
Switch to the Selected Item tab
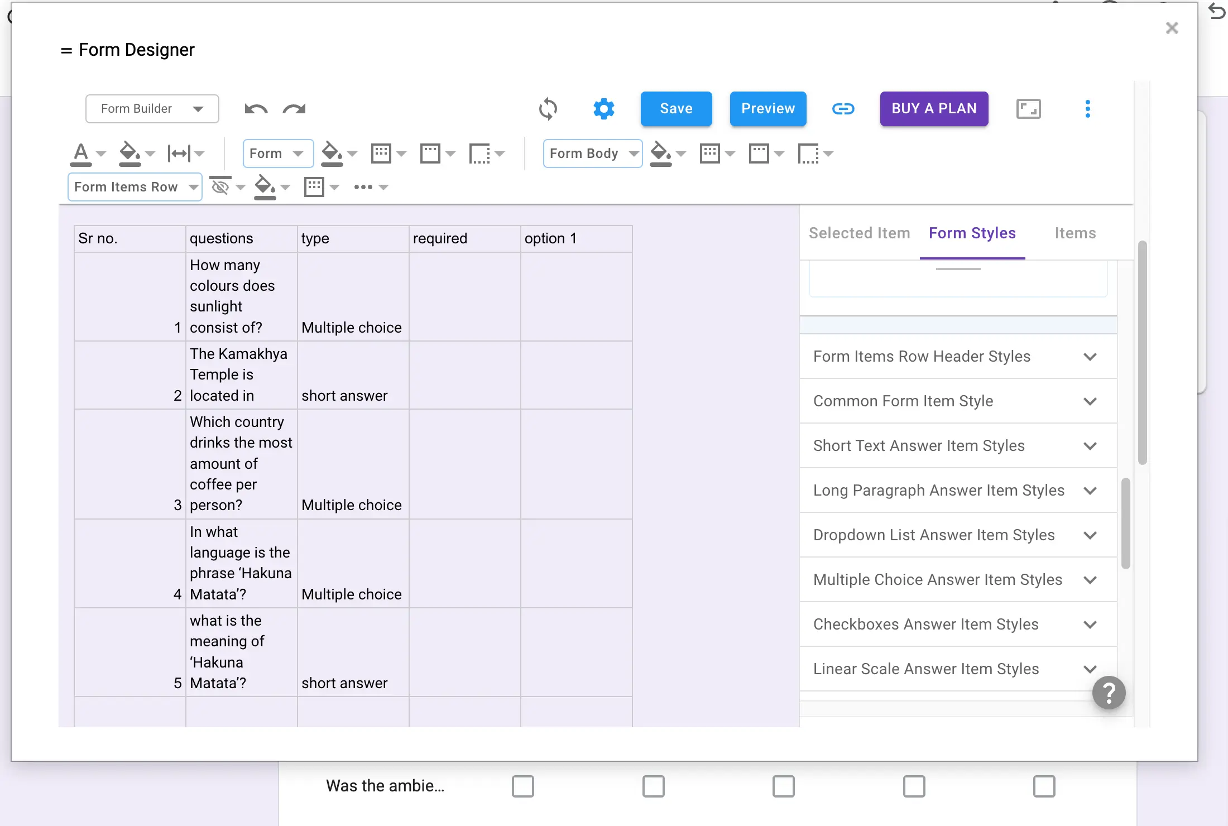pyautogui.click(x=859, y=232)
